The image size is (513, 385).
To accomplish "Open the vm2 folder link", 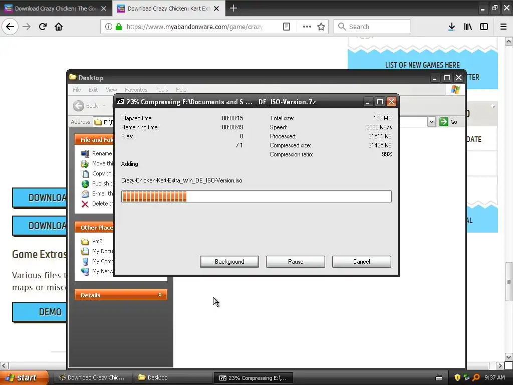I will point(92,241).
